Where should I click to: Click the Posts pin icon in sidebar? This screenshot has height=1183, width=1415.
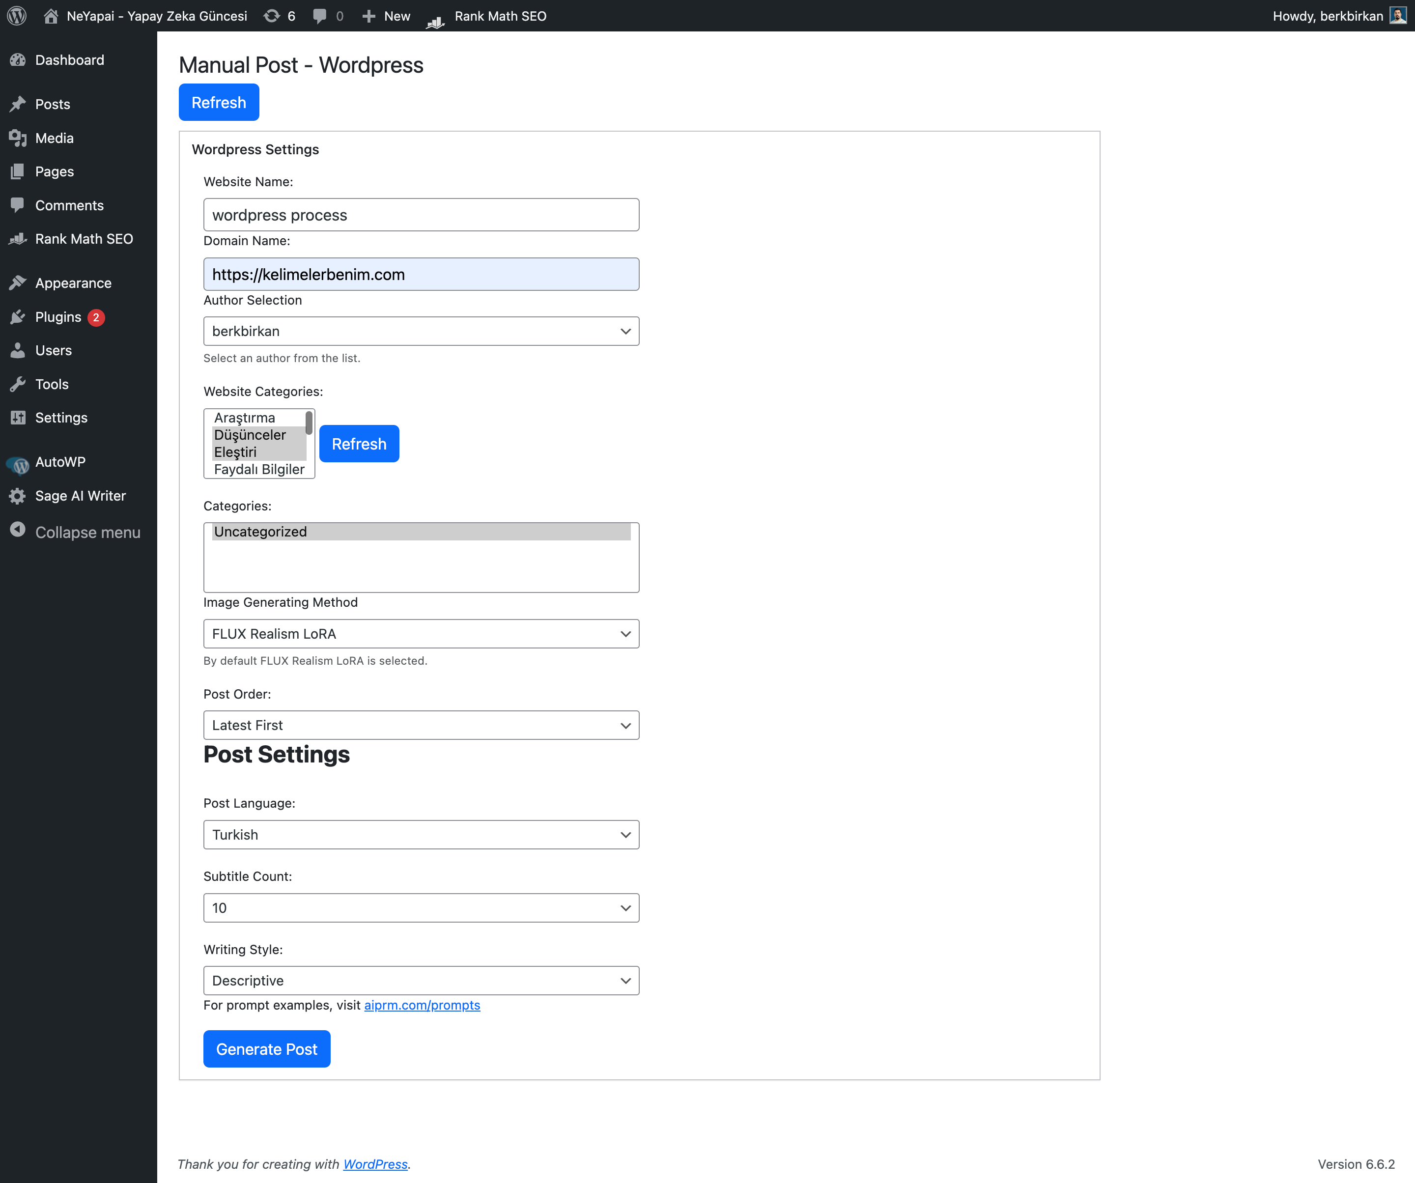tap(18, 104)
